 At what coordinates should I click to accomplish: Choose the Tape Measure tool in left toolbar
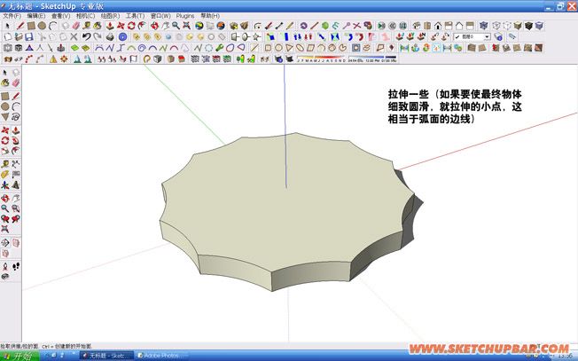(x=5, y=164)
